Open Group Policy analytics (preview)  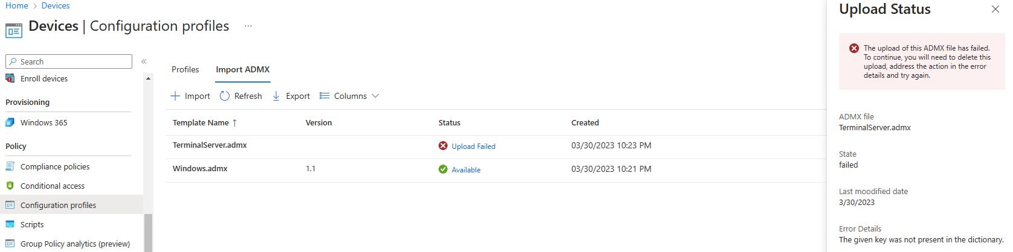(x=75, y=244)
